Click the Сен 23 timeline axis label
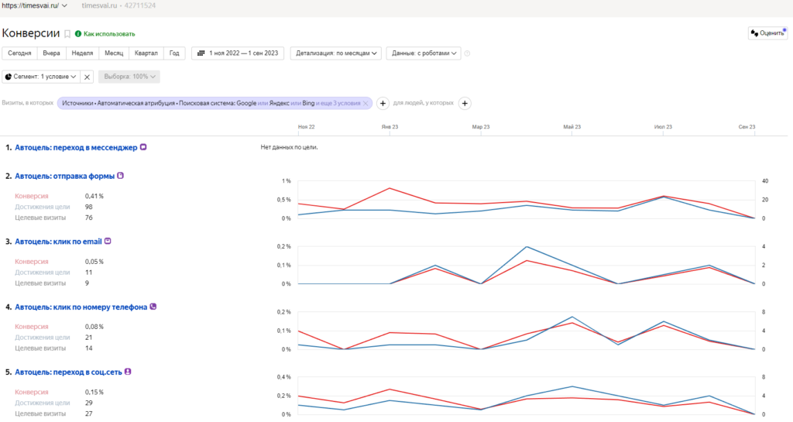793x422 pixels. [747, 127]
